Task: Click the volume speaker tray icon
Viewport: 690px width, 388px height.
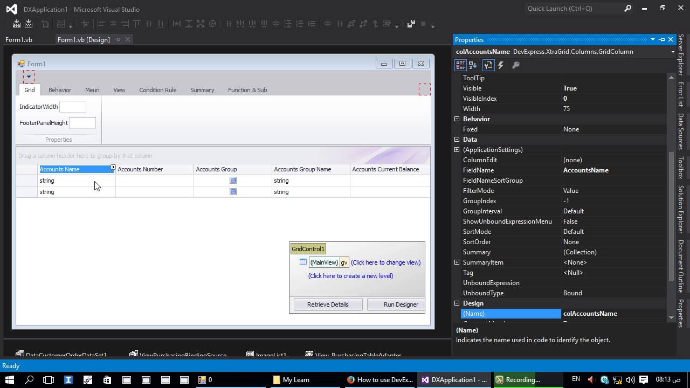Action: (630, 379)
